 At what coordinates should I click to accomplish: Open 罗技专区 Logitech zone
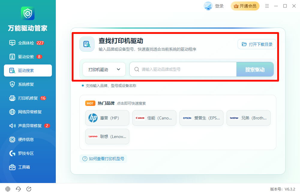click(28, 153)
